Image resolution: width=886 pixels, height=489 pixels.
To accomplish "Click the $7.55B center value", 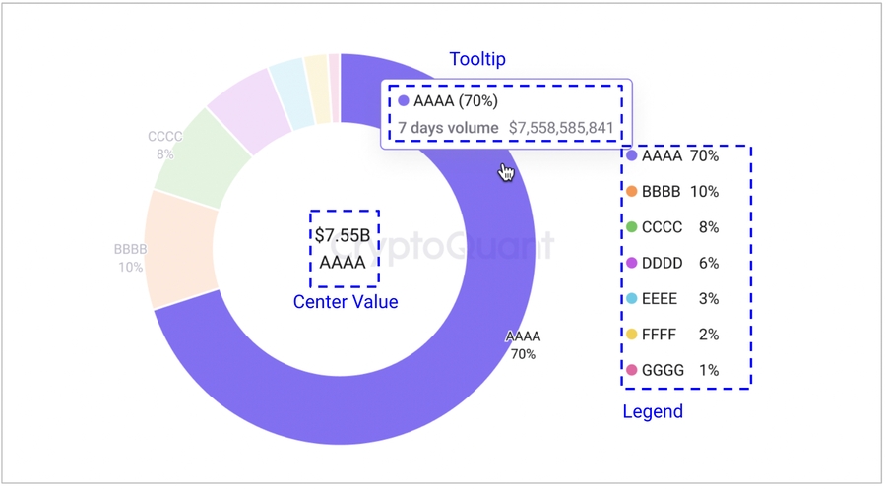I will (343, 236).
